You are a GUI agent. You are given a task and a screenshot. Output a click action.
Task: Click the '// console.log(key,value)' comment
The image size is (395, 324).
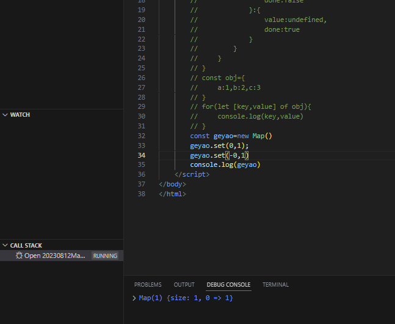tap(247, 116)
